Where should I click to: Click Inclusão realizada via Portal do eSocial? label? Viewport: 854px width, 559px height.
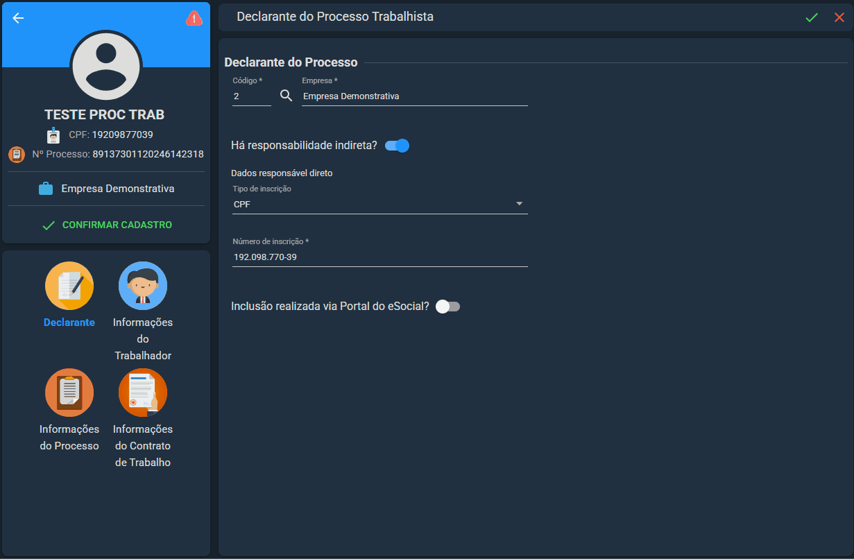pyautogui.click(x=330, y=307)
